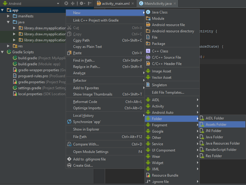Close the activity_main.xml tab
This screenshot has height=185, width=246.
pyautogui.click(x=133, y=3)
